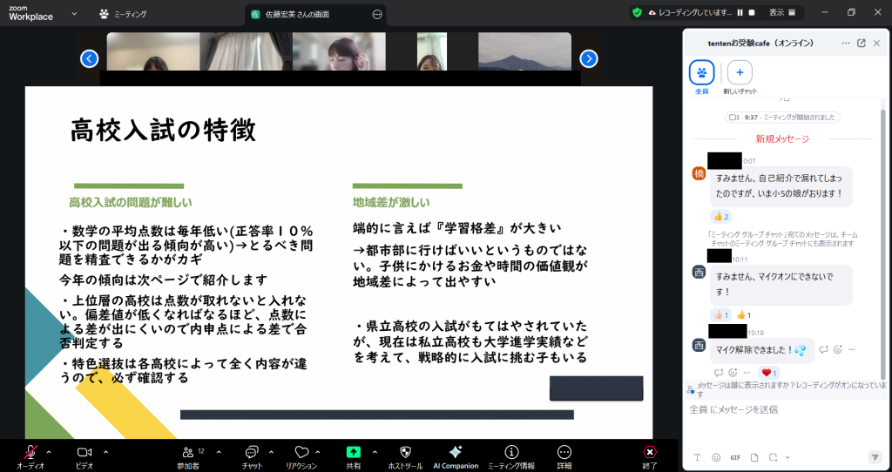Open the 参加者 participants panel
This screenshot has height=472, width=892.
[x=188, y=452]
